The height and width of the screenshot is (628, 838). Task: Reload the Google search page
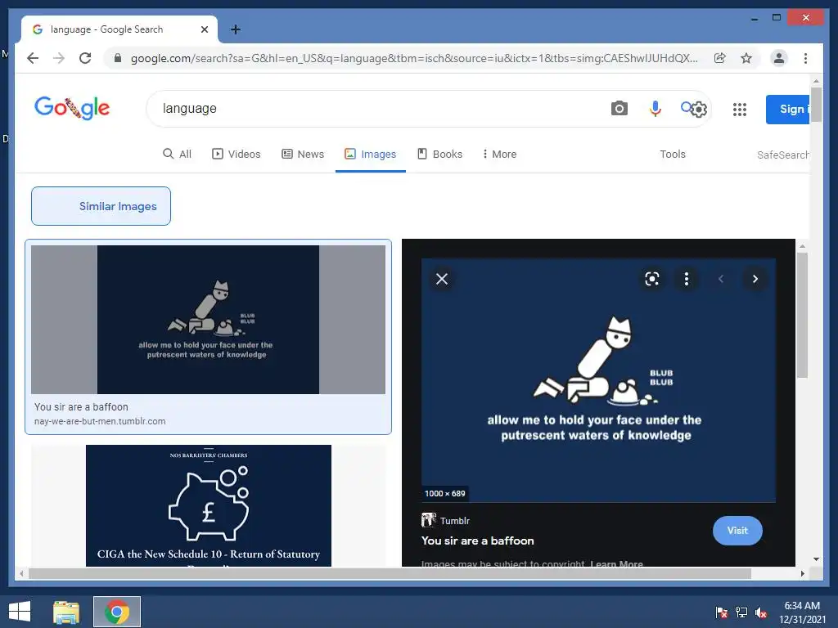click(85, 58)
